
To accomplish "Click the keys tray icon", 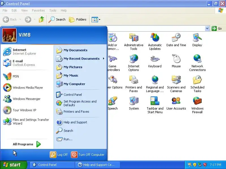I will (190, 165).
